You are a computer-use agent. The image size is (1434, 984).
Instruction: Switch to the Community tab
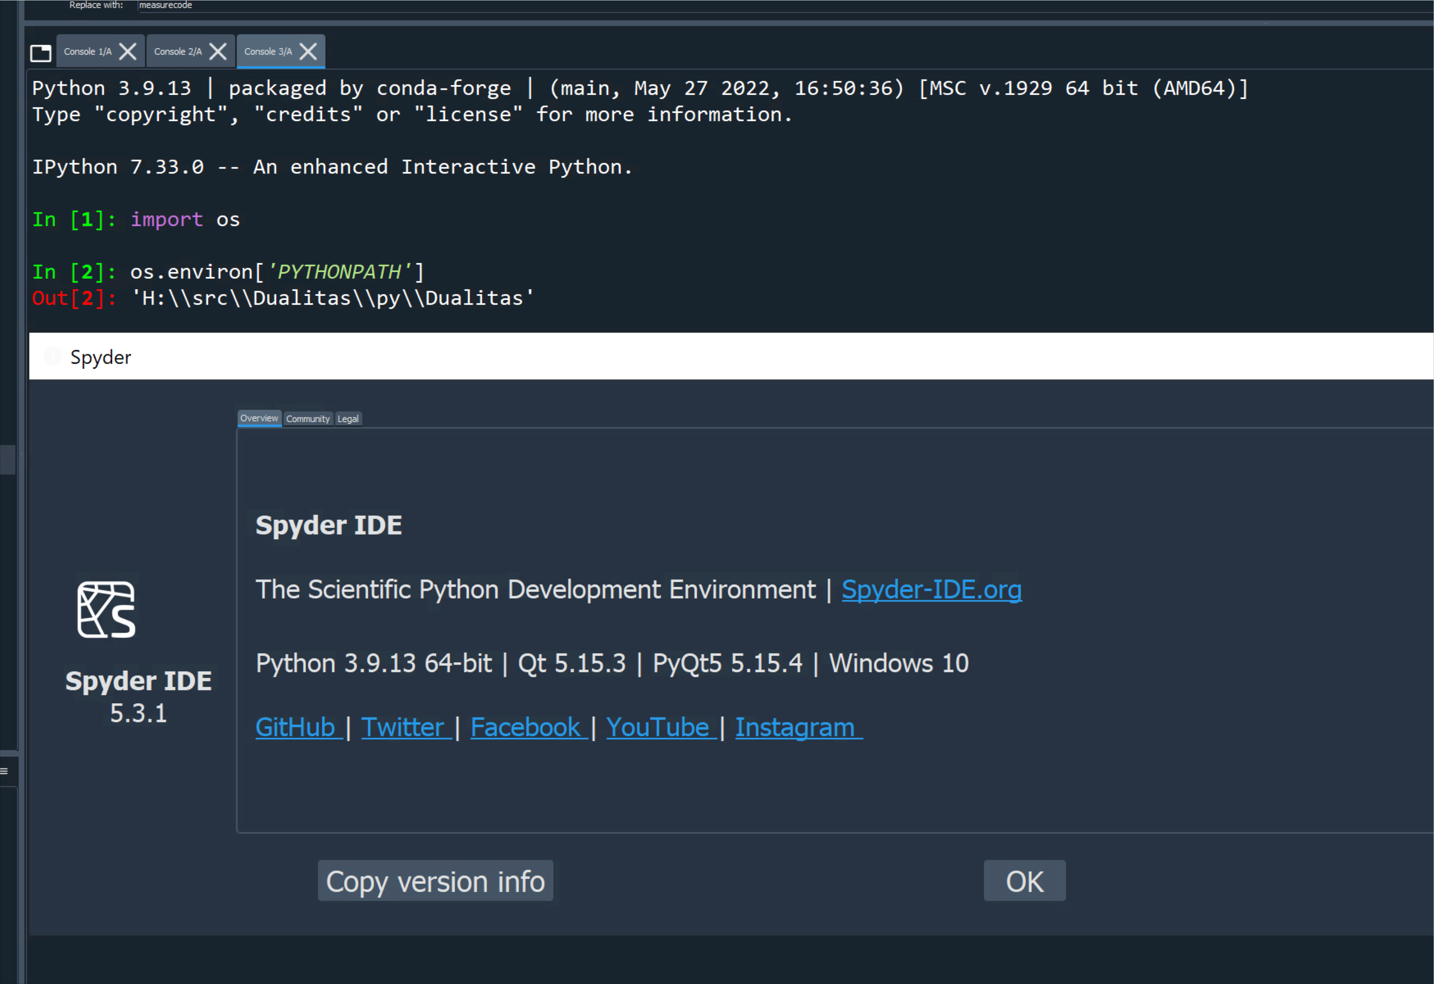308,418
